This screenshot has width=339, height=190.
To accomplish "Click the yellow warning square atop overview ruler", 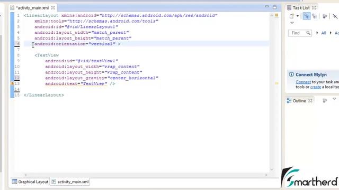I will click(x=276, y=15).
